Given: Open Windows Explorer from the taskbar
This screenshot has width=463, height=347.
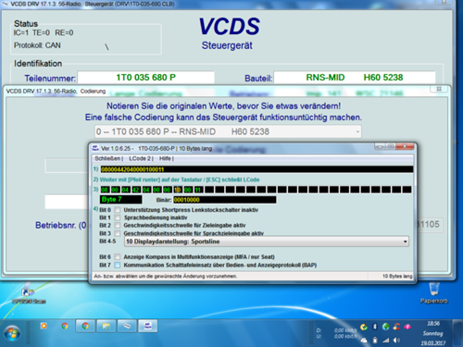Looking at the screenshot, I should click(x=106, y=326).
